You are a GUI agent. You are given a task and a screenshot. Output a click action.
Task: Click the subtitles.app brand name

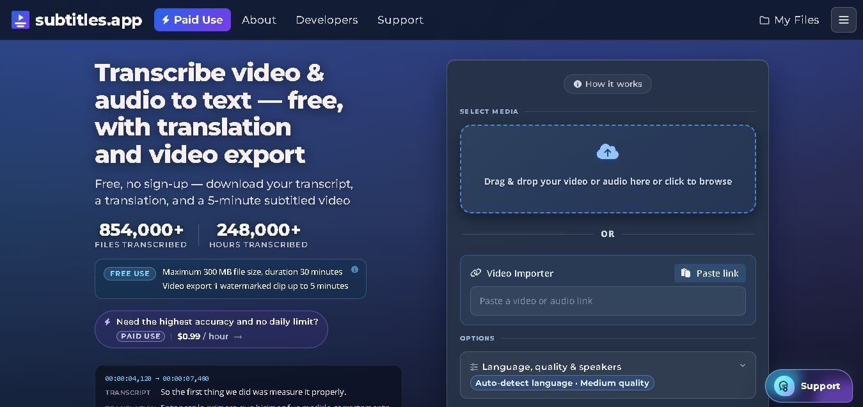(88, 20)
